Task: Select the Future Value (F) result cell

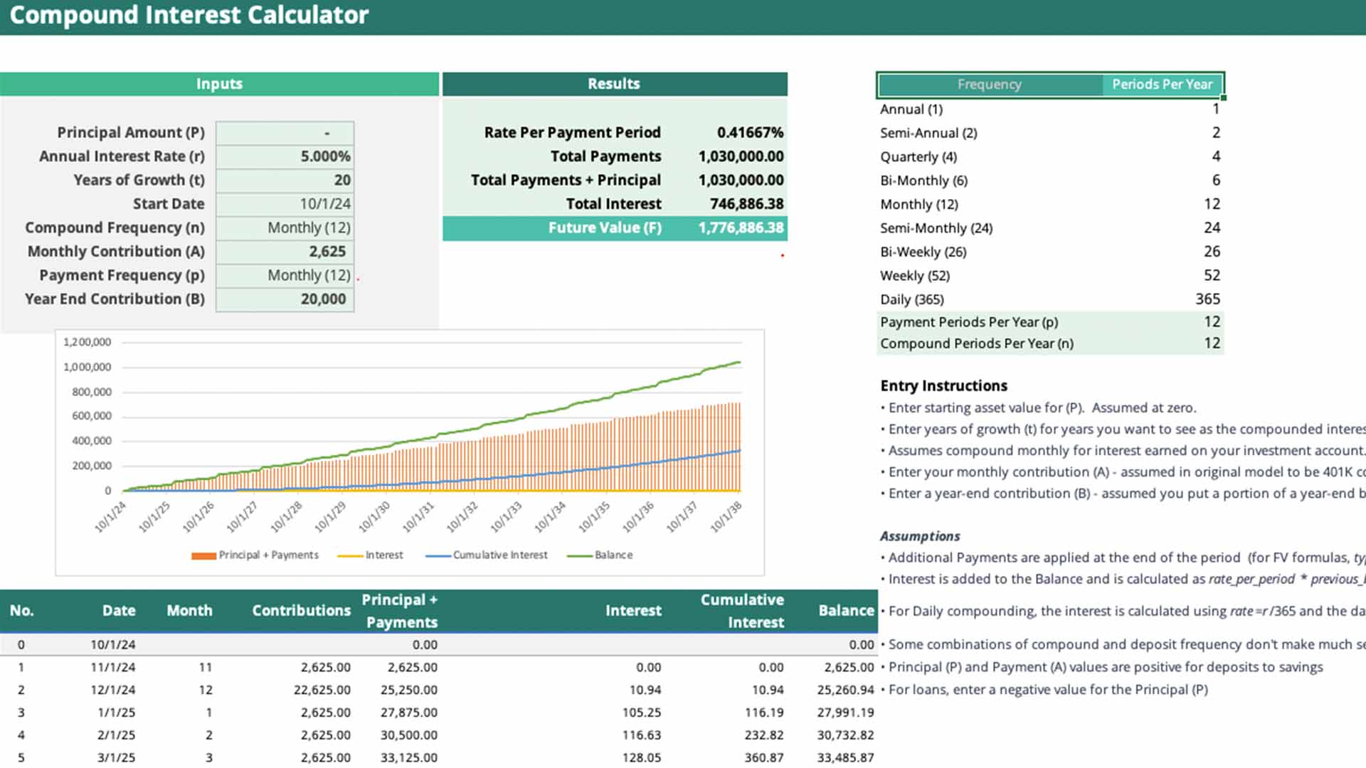Action: [741, 228]
